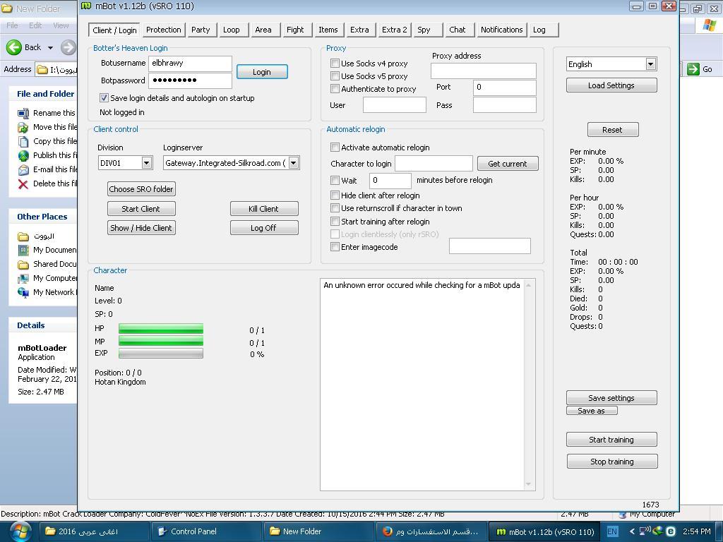Toggle the Wait minutes checkbox

(x=335, y=180)
